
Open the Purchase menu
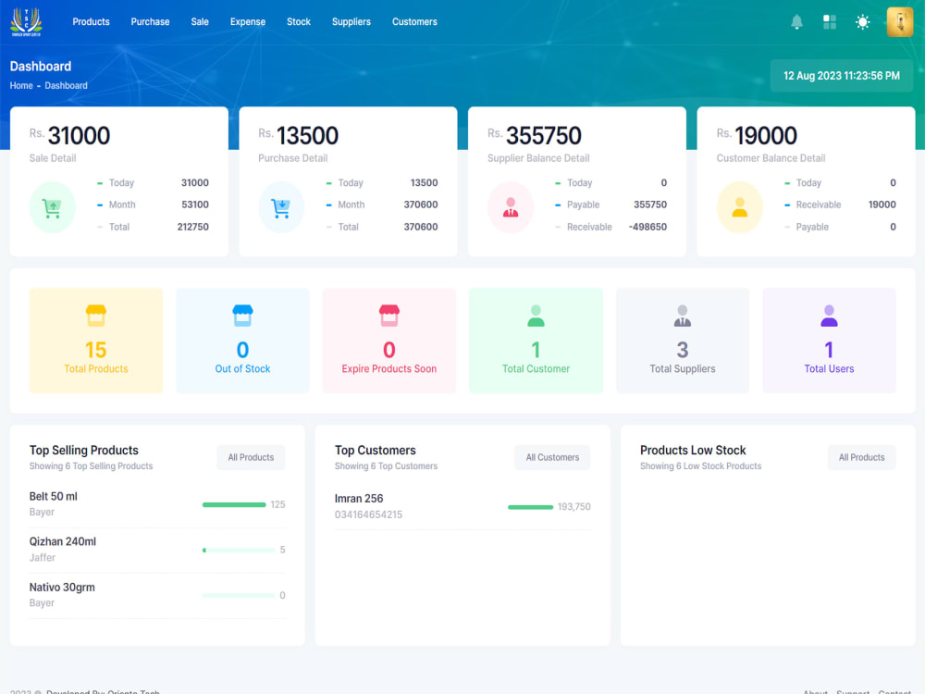pyautogui.click(x=150, y=22)
